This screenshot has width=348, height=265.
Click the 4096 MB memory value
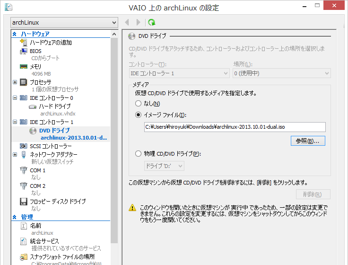pyautogui.click(x=41, y=74)
